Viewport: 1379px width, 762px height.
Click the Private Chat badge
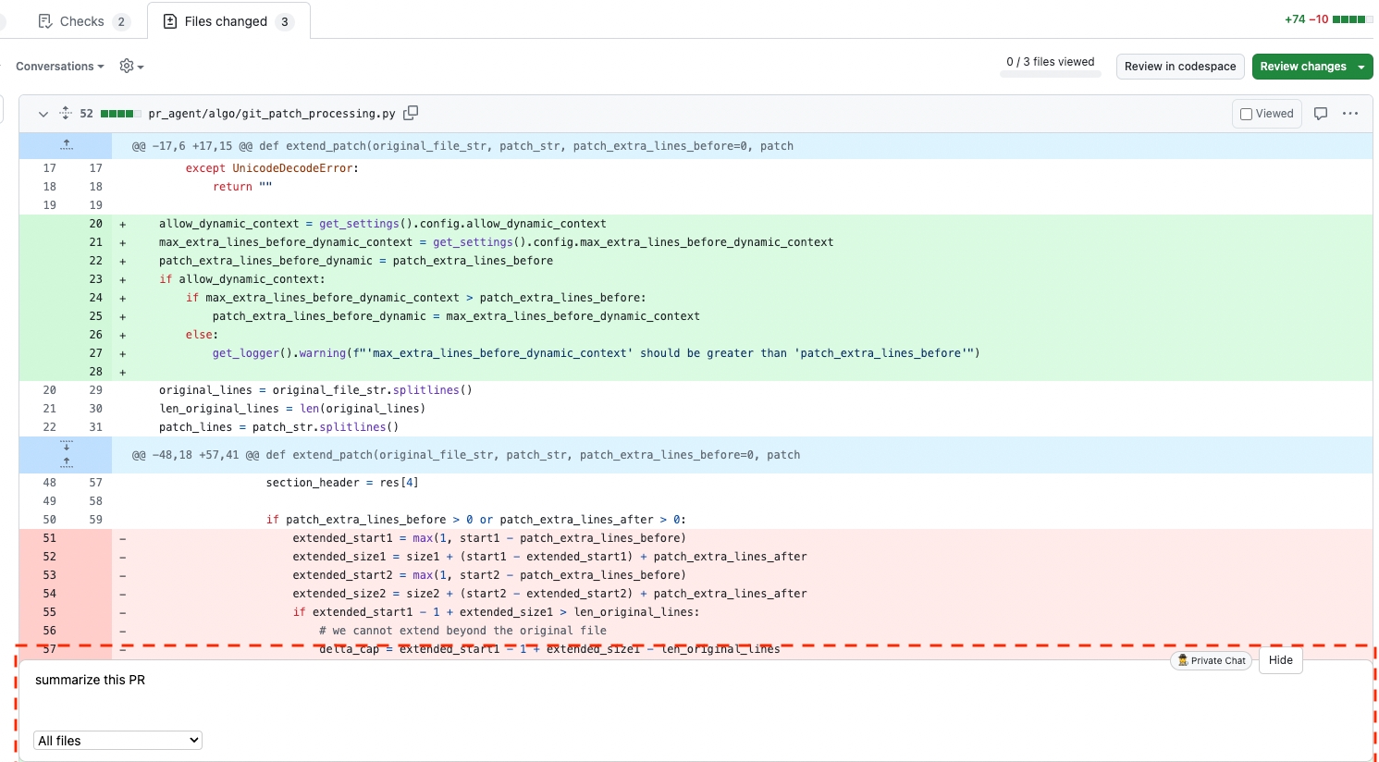point(1212,660)
